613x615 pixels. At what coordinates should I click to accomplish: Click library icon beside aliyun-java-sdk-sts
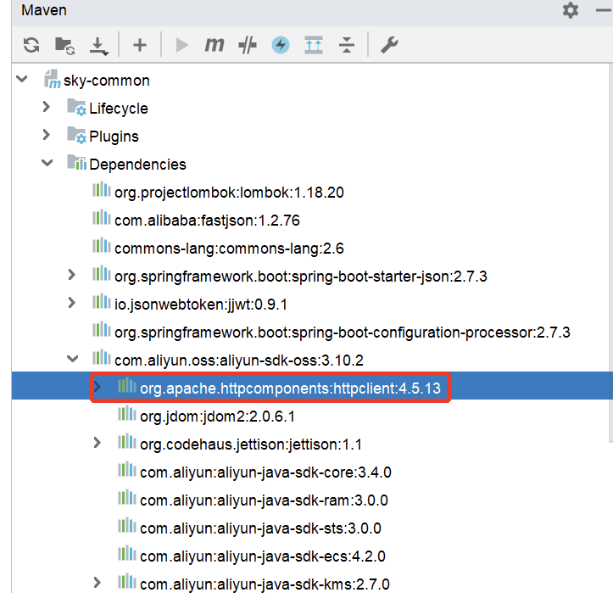(127, 526)
